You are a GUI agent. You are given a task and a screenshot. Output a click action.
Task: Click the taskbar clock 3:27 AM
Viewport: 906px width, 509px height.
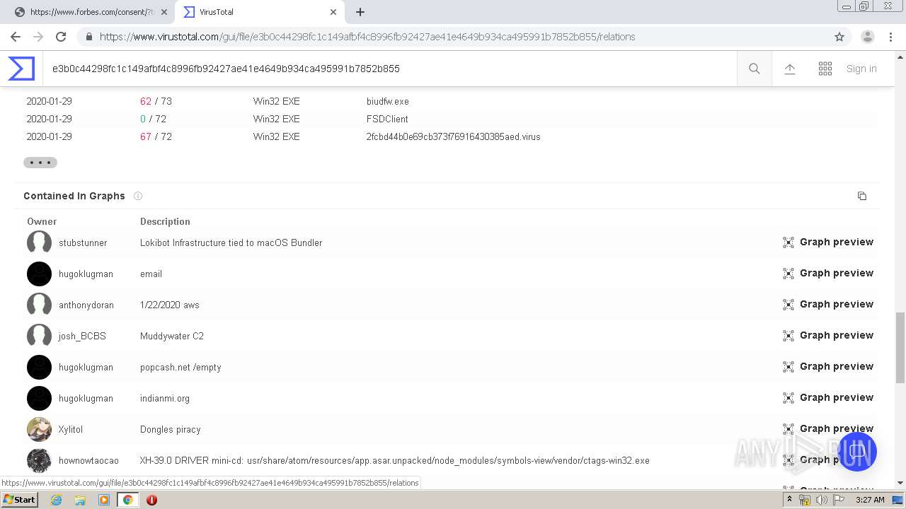click(870, 500)
